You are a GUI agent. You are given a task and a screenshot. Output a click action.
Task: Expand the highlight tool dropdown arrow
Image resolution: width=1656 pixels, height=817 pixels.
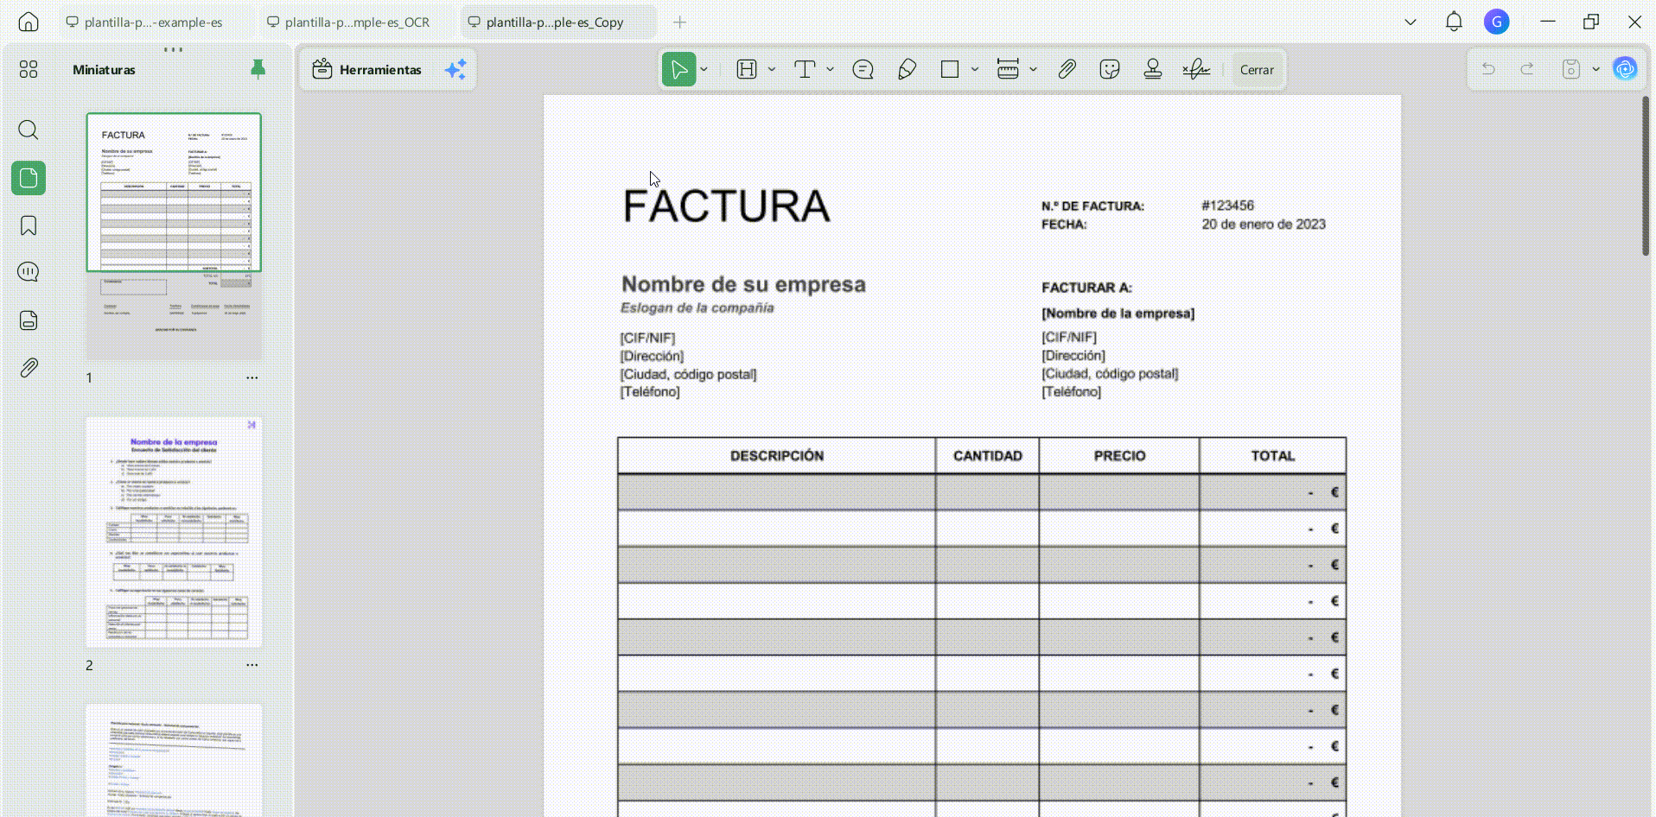click(772, 69)
